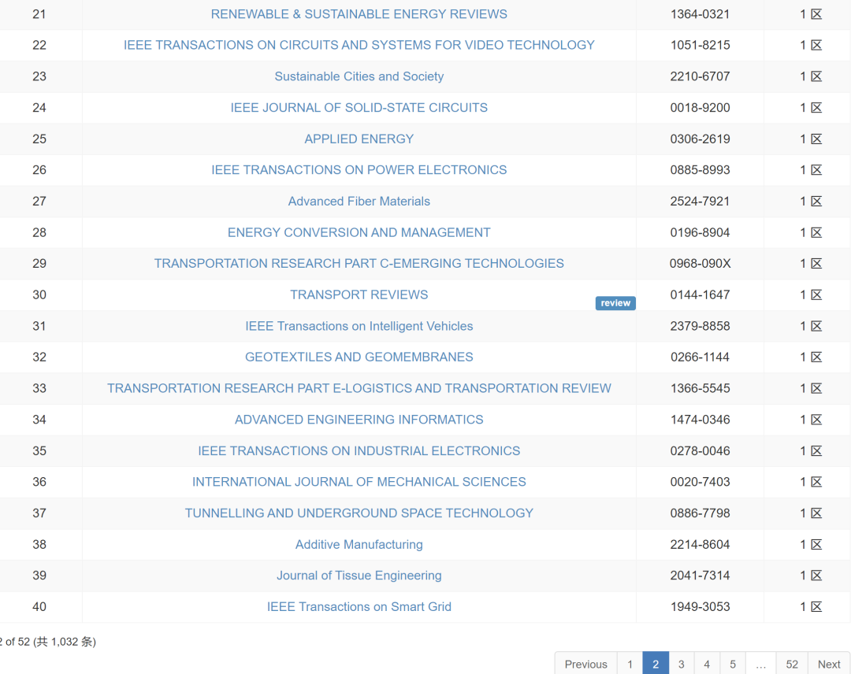Go to the Next page

coord(828,664)
